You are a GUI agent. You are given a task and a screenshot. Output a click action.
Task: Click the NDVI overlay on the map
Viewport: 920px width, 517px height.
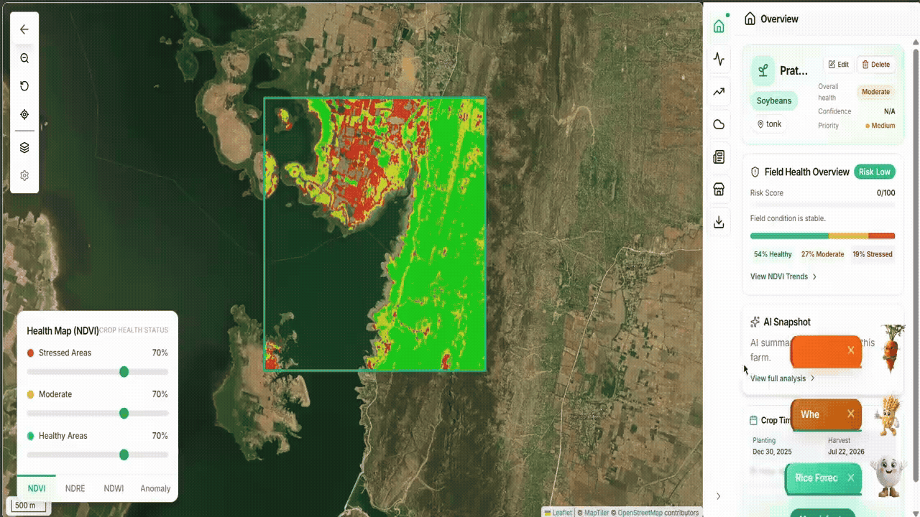point(375,234)
